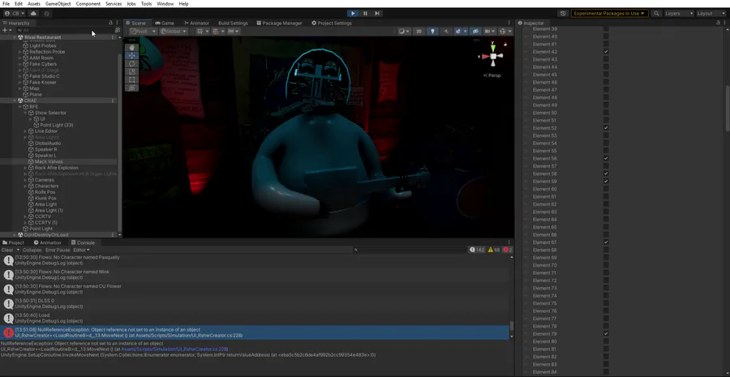Toggle 2D view mode in Scene
This screenshot has height=377, width=730.
pyautogui.click(x=419, y=32)
